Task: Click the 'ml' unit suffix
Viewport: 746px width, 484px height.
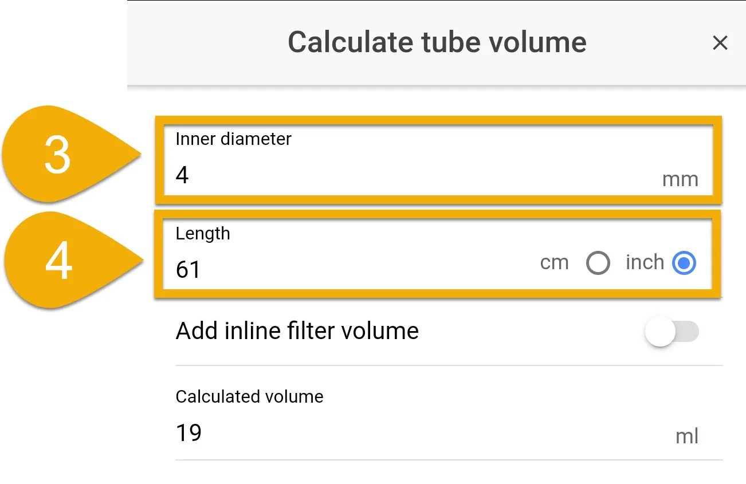Action: point(687,436)
